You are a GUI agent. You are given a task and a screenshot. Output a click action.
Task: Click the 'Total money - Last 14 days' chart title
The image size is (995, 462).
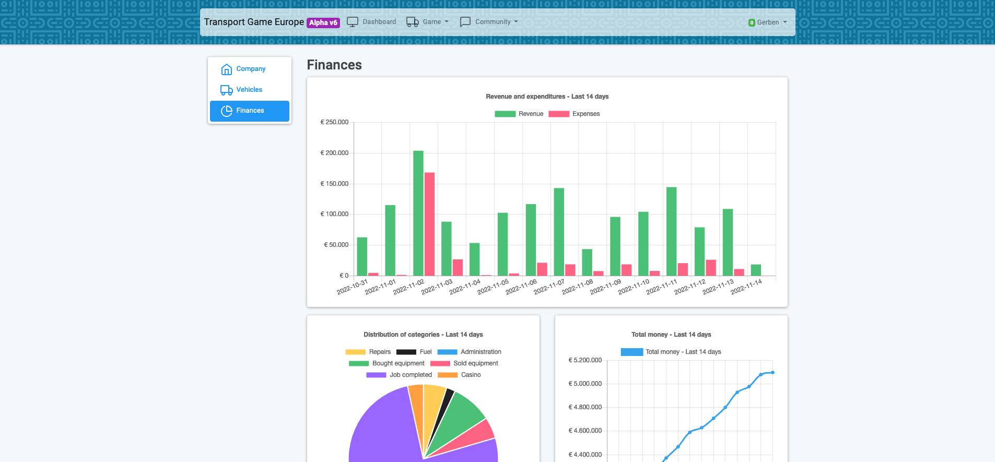pos(671,335)
